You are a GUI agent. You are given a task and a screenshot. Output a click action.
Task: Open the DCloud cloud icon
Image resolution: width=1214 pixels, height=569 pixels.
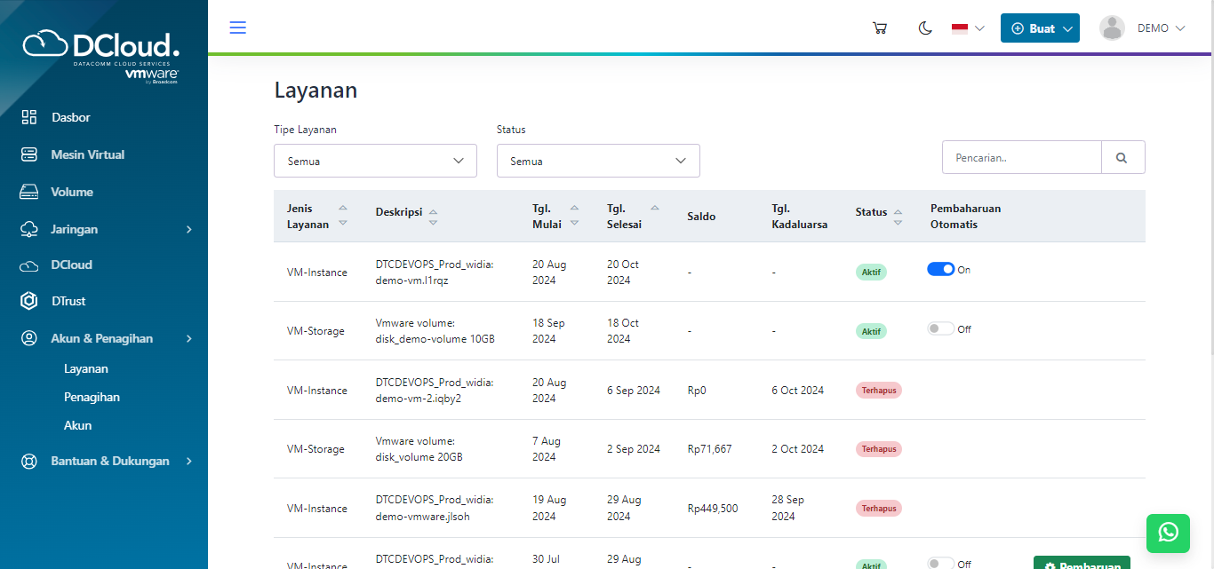coord(28,264)
